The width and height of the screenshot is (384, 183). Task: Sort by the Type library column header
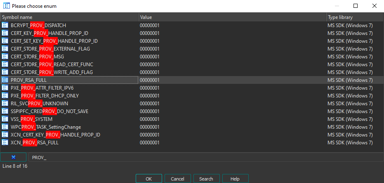click(x=355, y=17)
